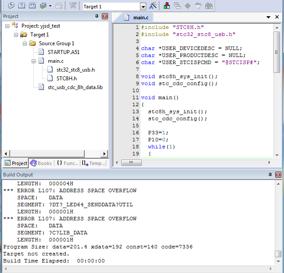Image resolution: width=284 pixels, height=273 pixels.
Task: Select STARTUP.A51 file in project tree
Action: pyautogui.click(x=64, y=52)
